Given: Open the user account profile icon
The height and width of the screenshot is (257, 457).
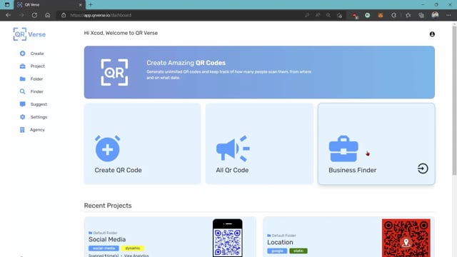Looking at the screenshot, I should (x=432, y=34).
